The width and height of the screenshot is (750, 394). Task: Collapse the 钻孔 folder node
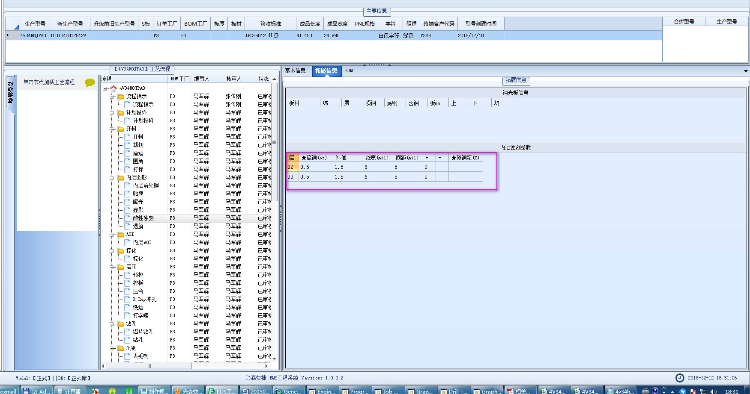pos(112,324)
